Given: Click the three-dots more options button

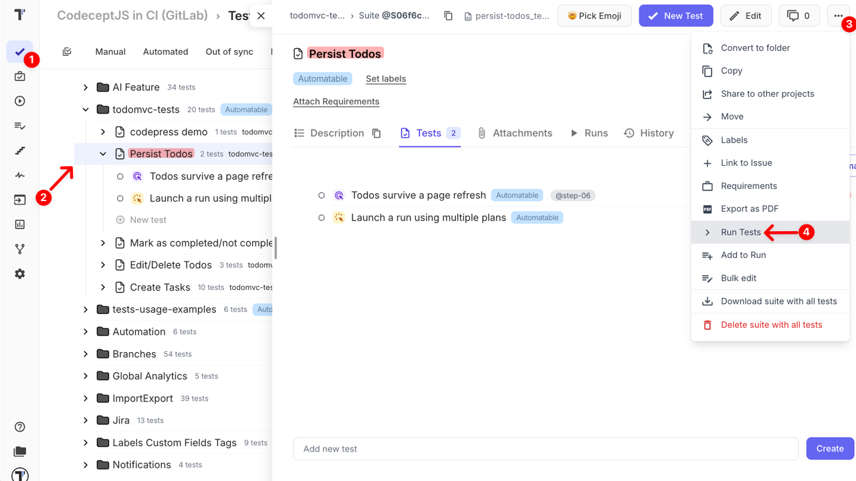Looking at the screenshot, I should pos(838,16).
